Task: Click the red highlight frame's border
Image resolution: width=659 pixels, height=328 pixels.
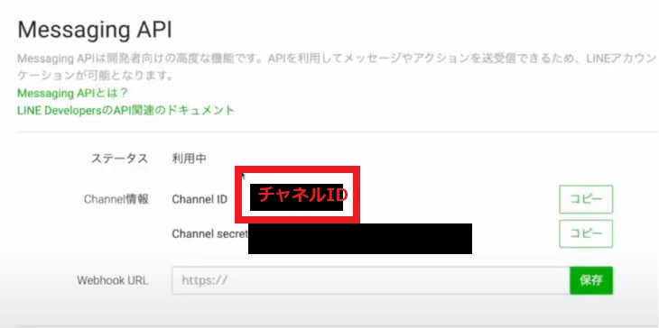Action: (x=297, y=169)
